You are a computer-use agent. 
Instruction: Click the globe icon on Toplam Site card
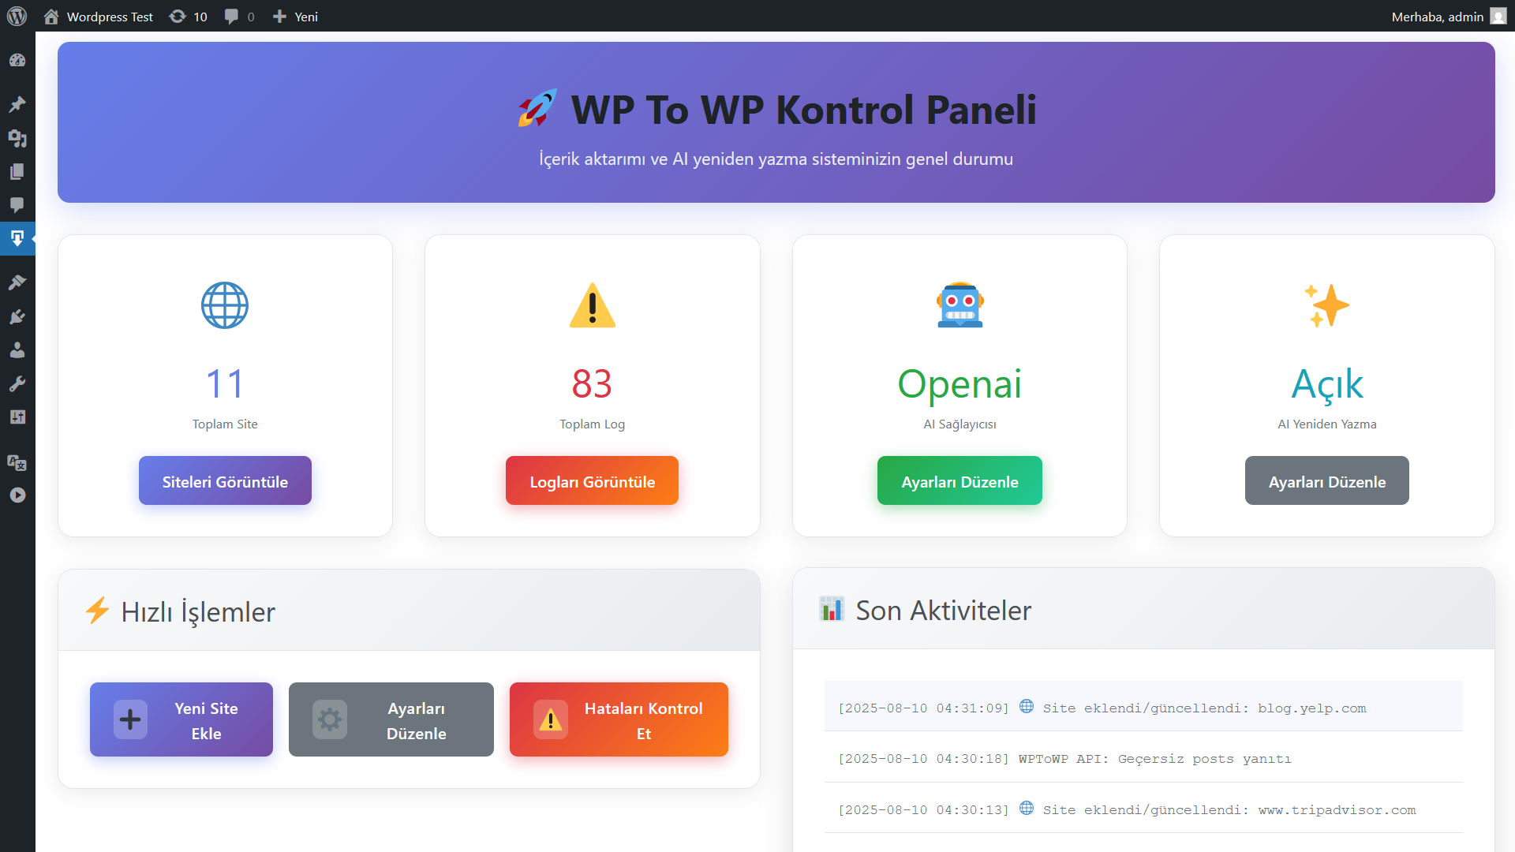(x=225, y=305)
